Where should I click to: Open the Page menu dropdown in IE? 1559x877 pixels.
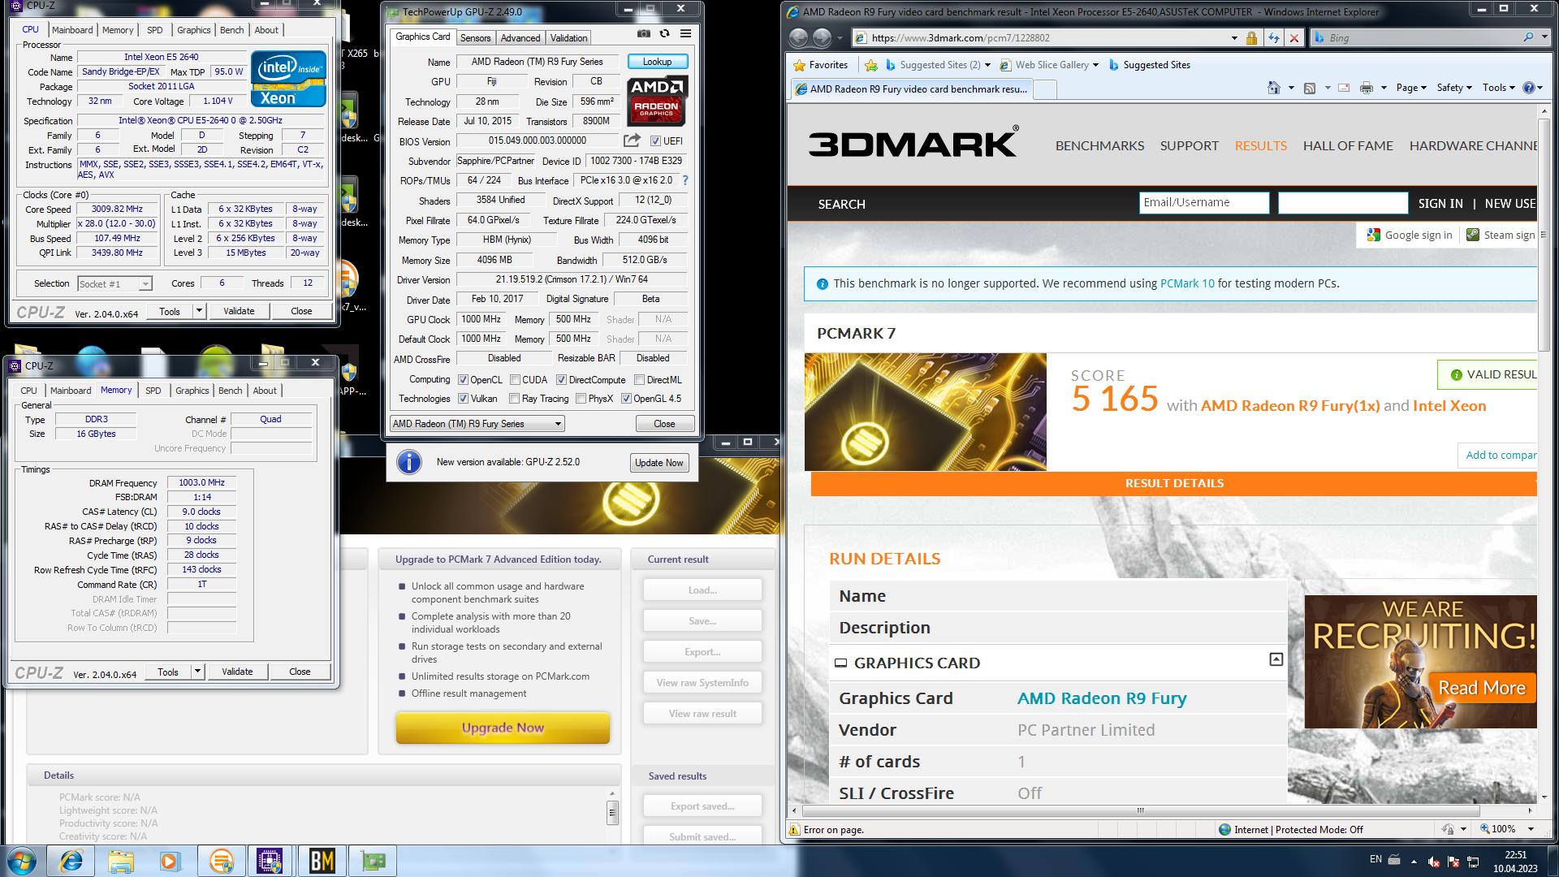1411,88
